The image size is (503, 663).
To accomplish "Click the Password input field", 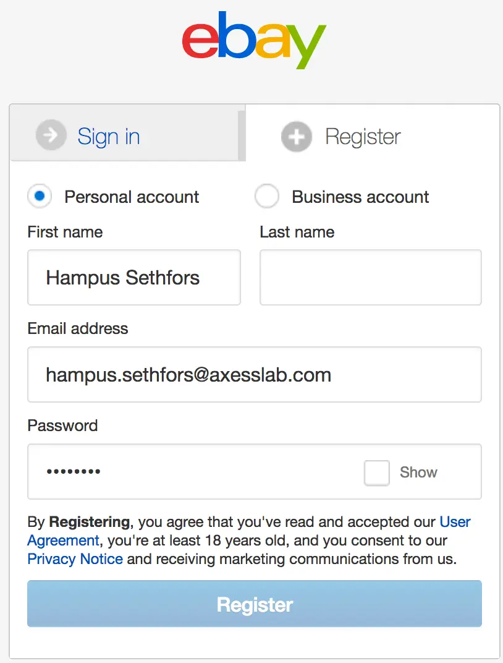I will coord(254,471).
